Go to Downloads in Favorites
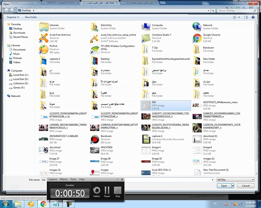The image size is (261, 208). [x=19, y=33]
